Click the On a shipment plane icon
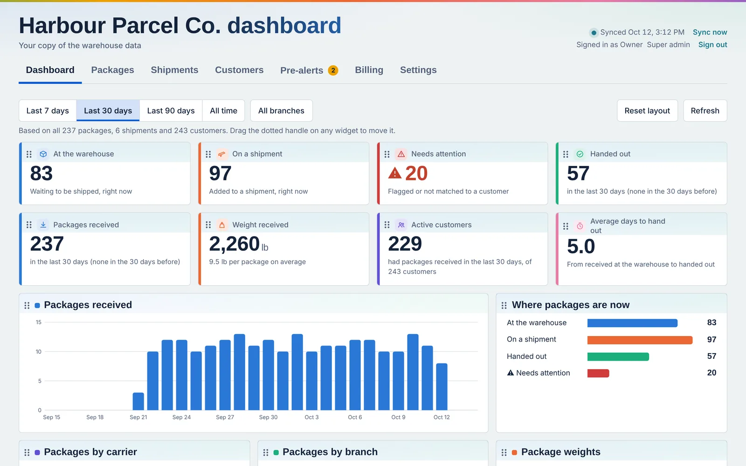 [x=222, y=154]
